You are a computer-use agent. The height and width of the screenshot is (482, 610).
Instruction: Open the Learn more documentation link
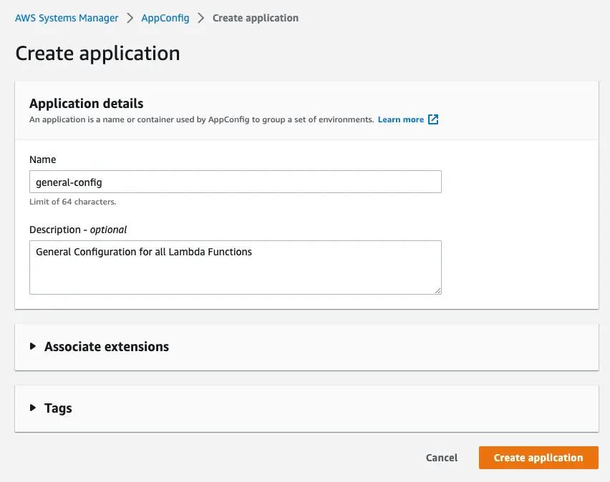(401, 119)
